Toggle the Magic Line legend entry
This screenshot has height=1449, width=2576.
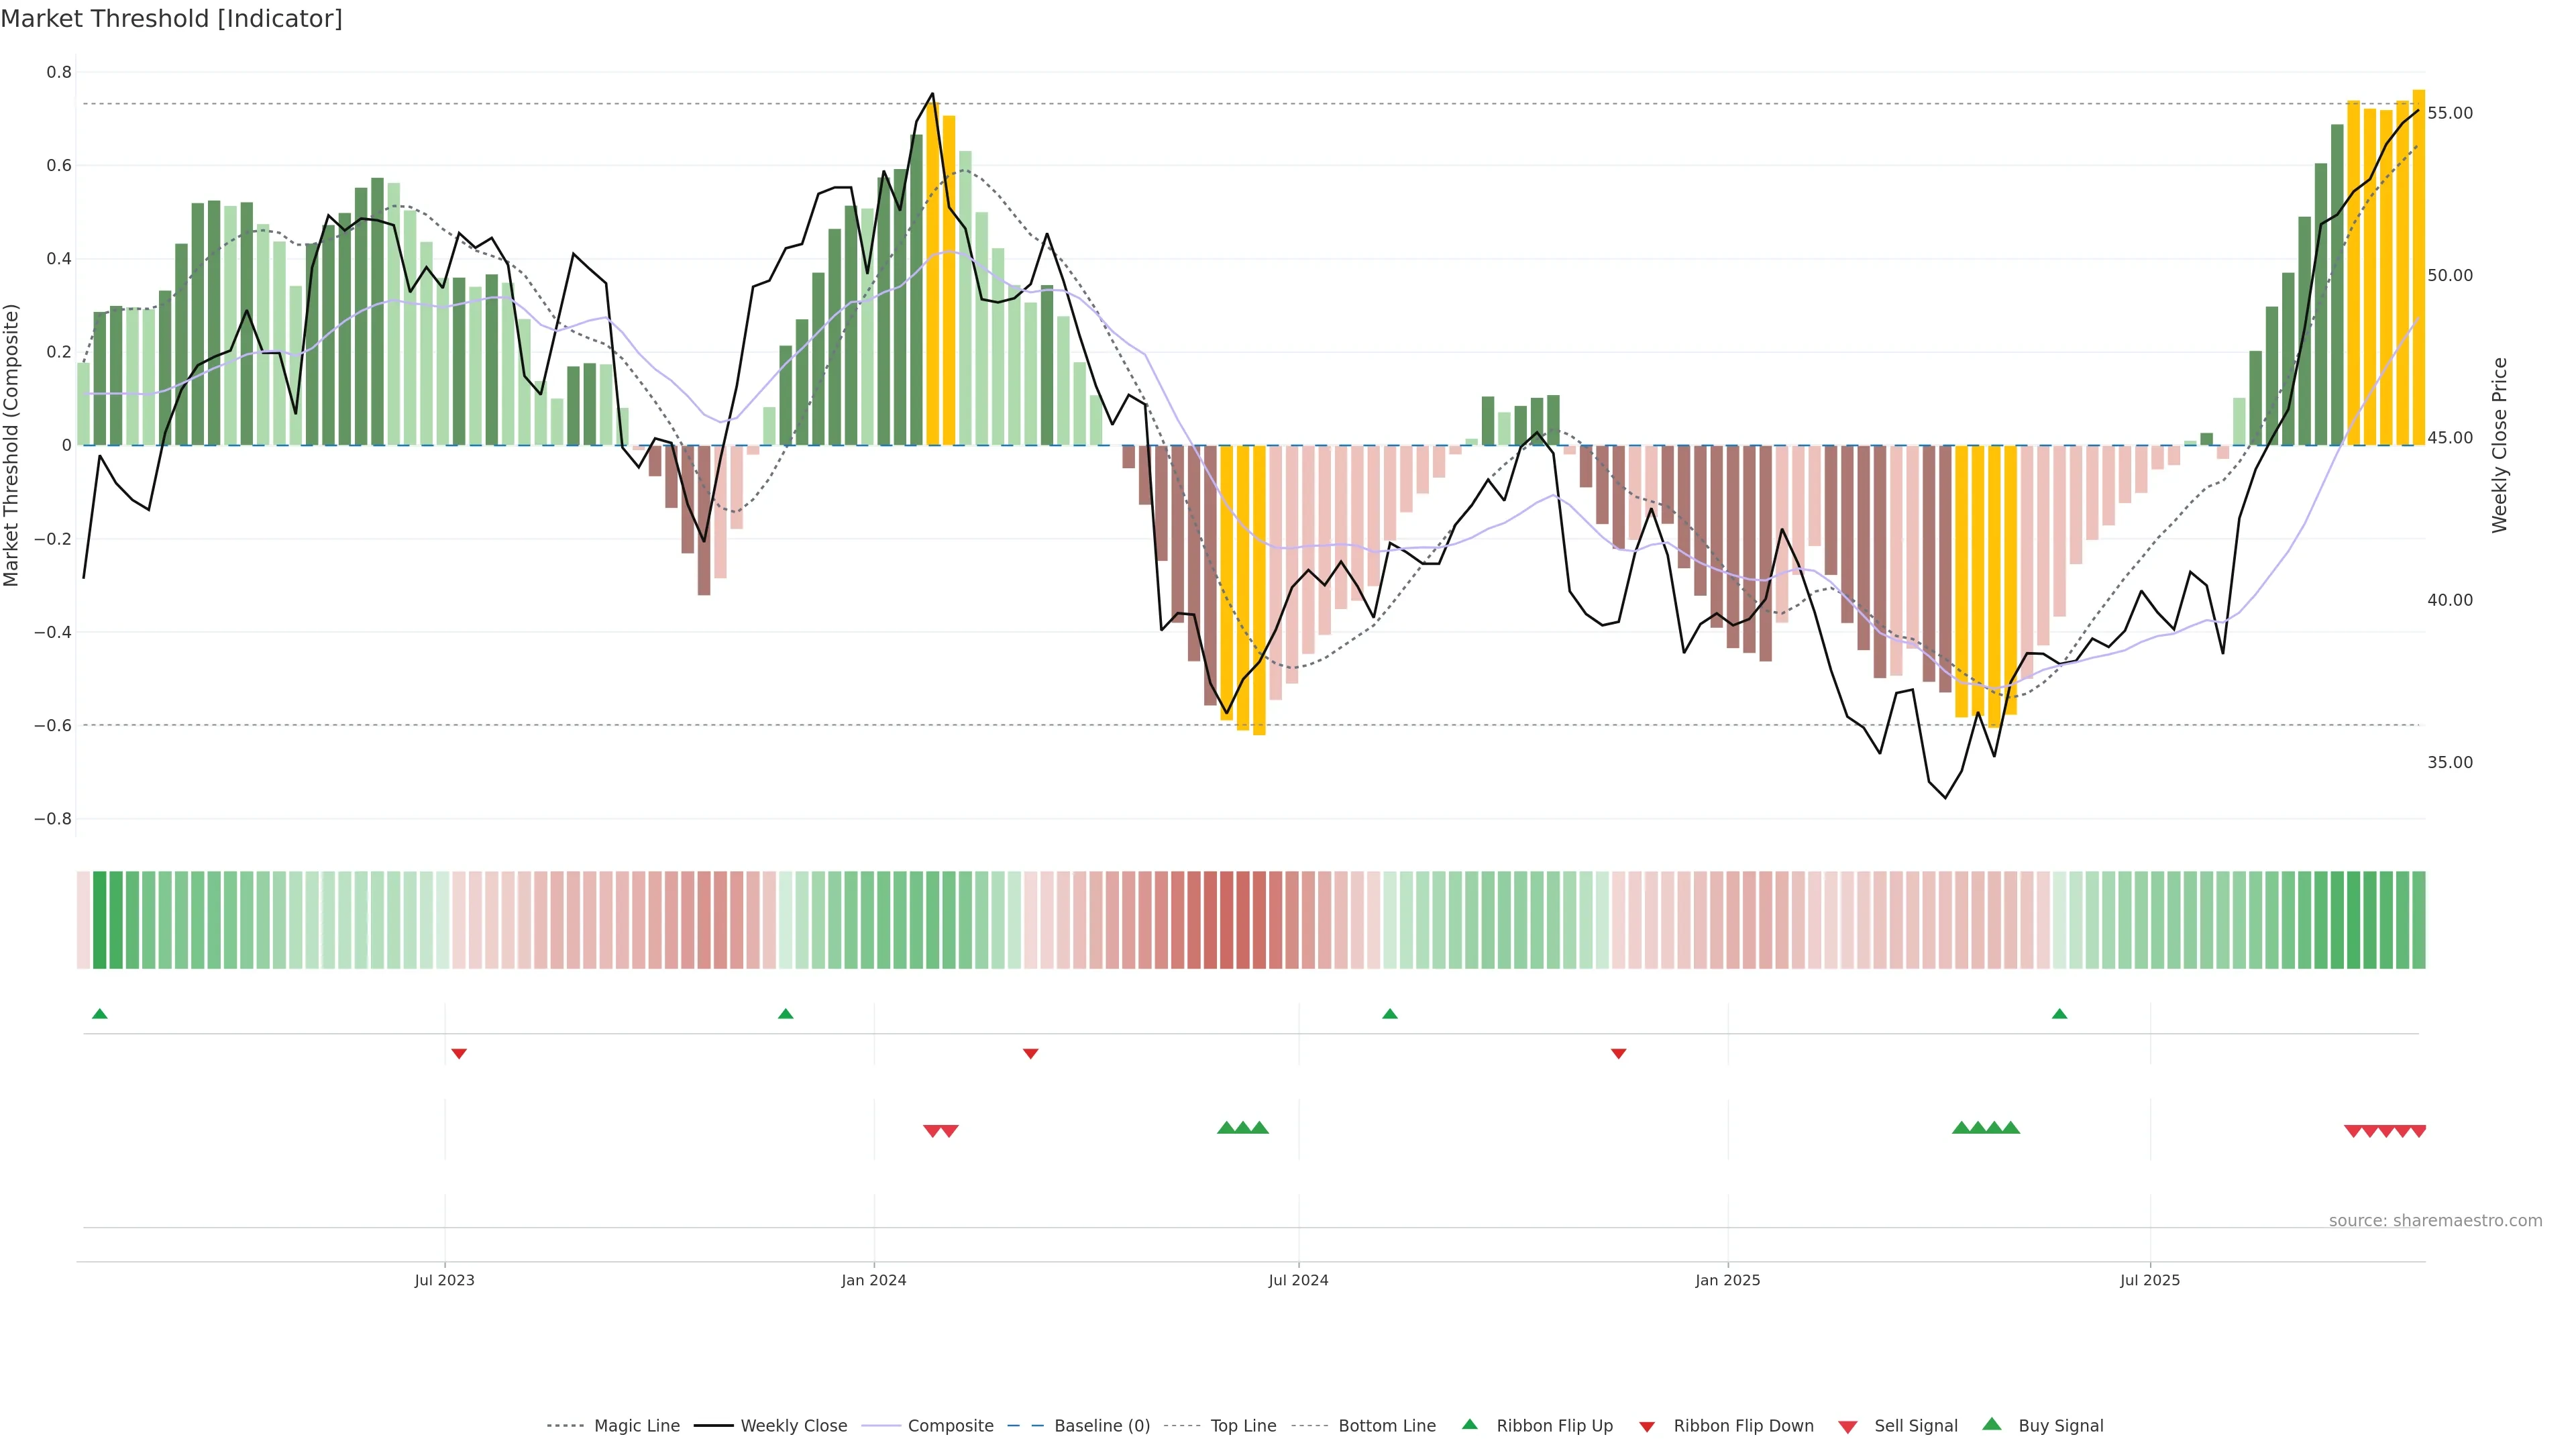pyautogui.click(x=636, y=1425)
